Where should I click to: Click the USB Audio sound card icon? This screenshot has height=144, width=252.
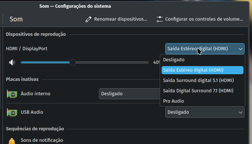tap(12, 112)
